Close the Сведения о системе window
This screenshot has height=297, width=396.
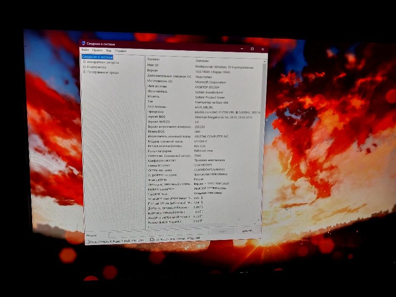pos(263,49)
